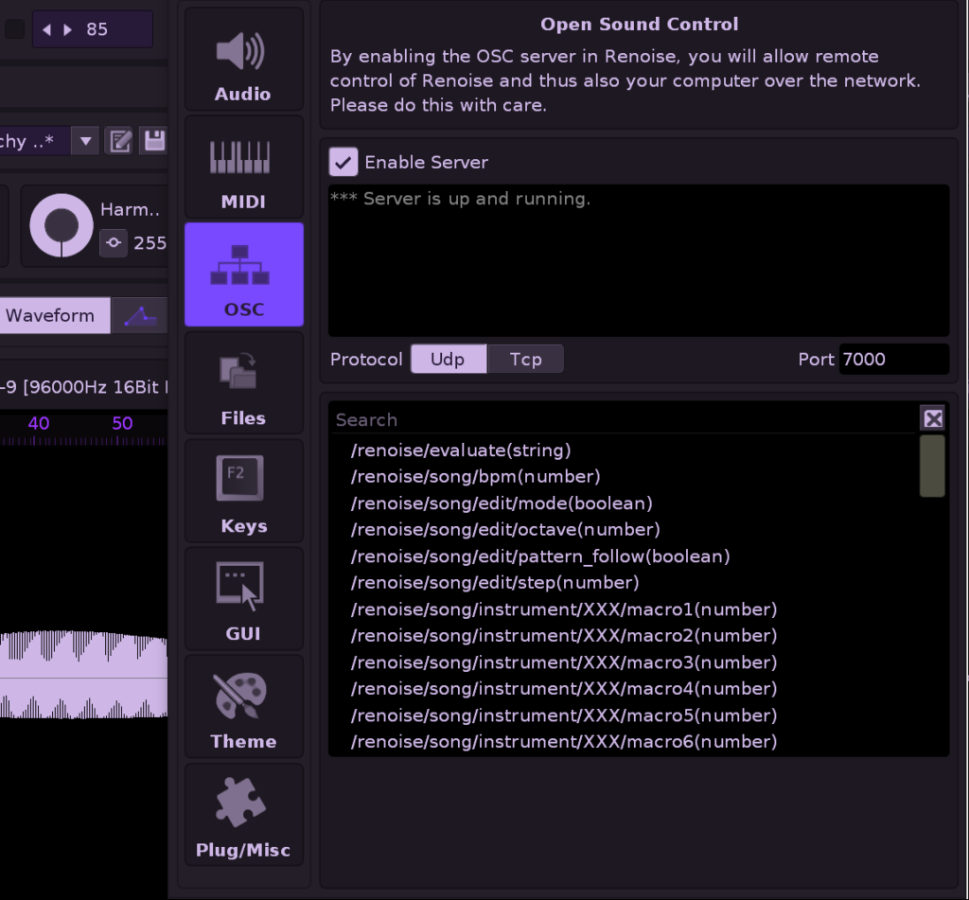Image resolution: width=969 pixels, height=900 pixels.
Task: Open the GUI preferences tab
Action: pos(243,598)
